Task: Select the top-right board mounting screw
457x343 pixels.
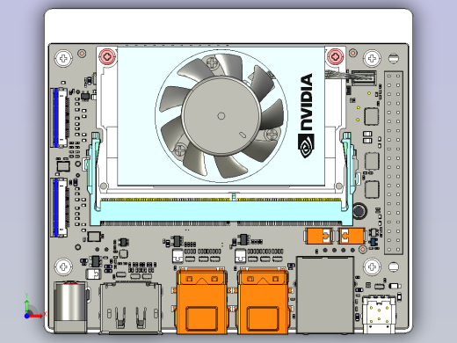Action: click(x=372, y=59)
